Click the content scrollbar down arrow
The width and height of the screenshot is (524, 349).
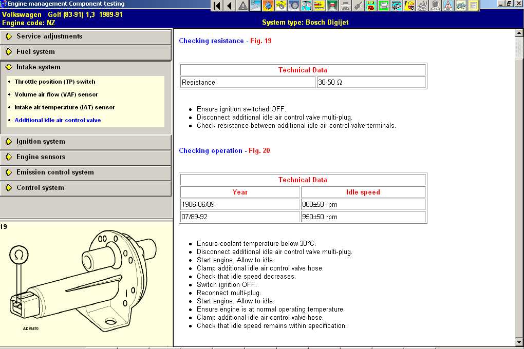pos(519,343)
